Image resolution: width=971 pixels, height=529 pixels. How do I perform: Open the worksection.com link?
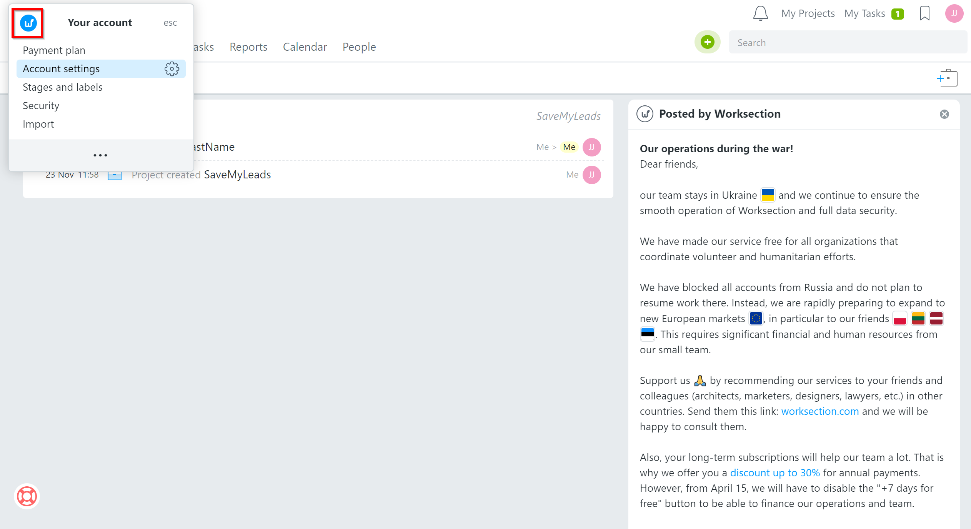tap(820, 411)
